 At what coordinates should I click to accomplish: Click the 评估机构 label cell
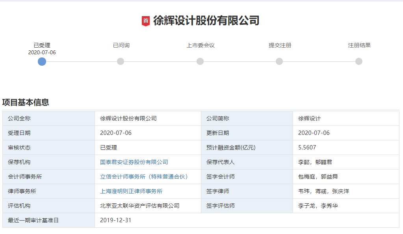tap(48, 206)
